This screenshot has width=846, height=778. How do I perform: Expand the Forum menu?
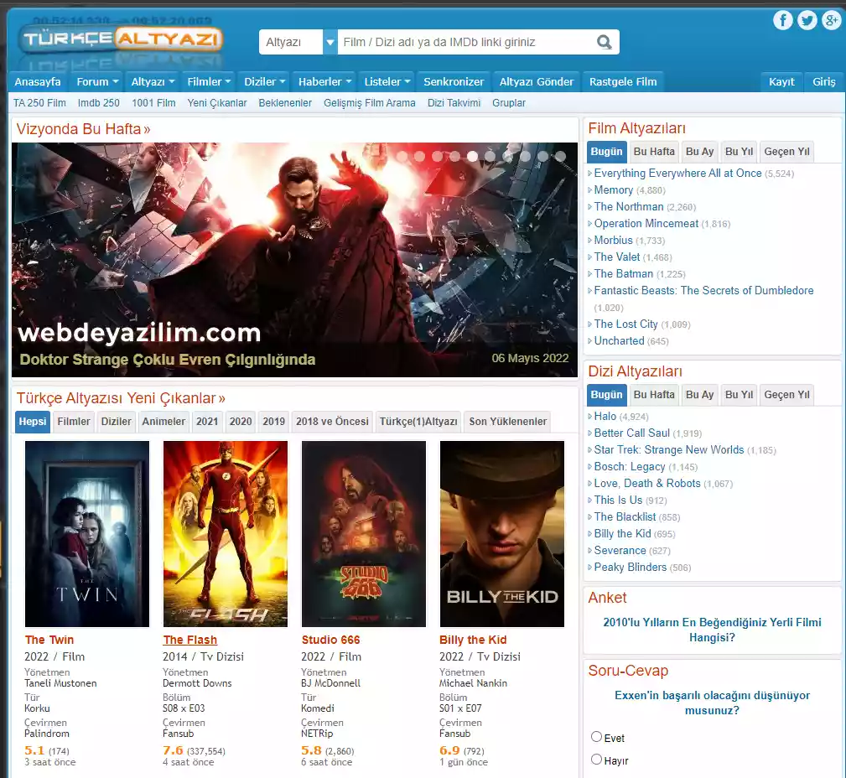[97, 82]
